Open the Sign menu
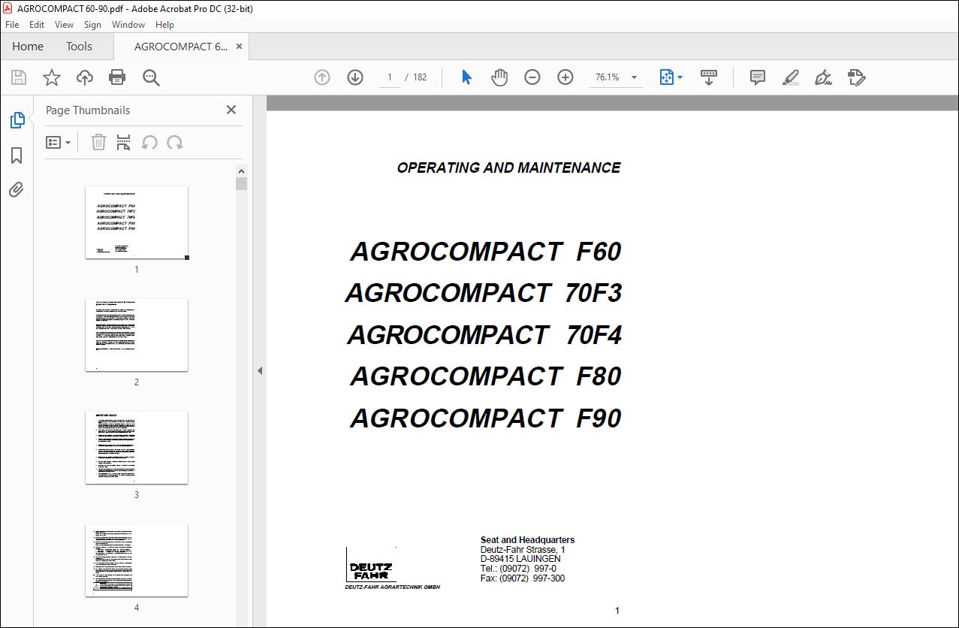The image size is (959, 628). tap(92, 25)
